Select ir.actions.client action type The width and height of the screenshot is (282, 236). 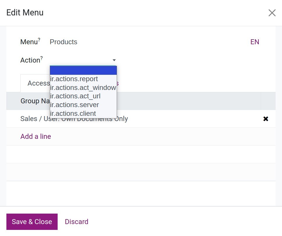73,113
